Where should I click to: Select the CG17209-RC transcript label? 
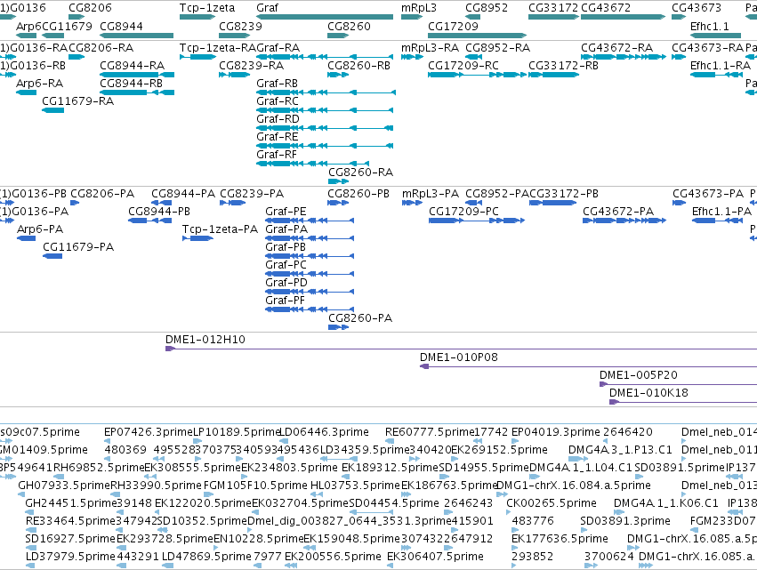(x=463, y=66)
